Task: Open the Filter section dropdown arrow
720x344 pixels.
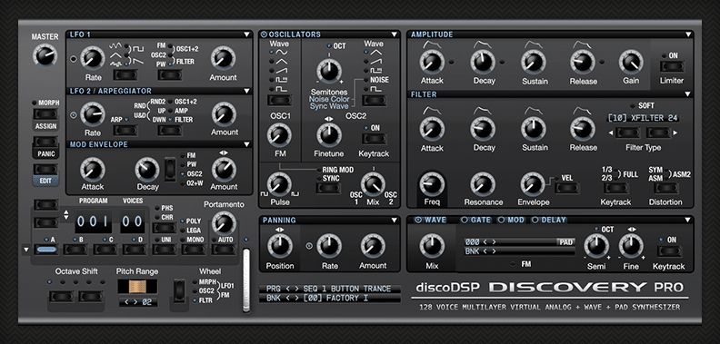Action: 687,94
